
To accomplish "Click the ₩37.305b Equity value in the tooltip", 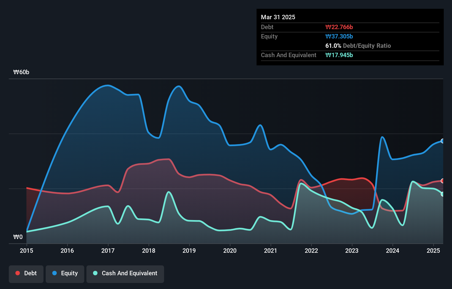I will click(x=339, y=36).
